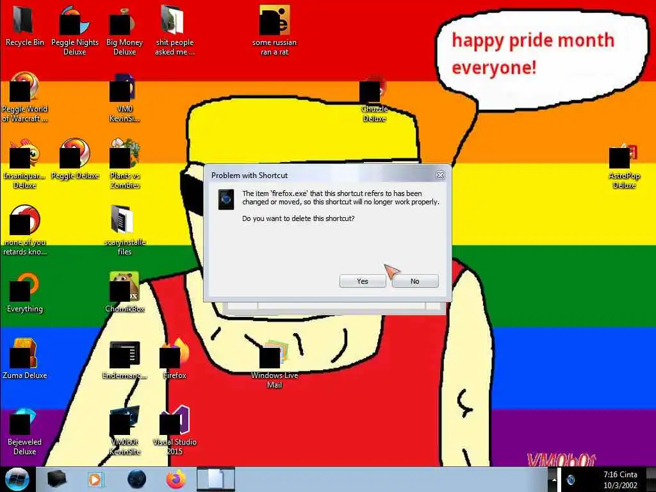Open Windows Live Mail shortcut
Viewport: 656px width, 492px height.
point(274,364)
